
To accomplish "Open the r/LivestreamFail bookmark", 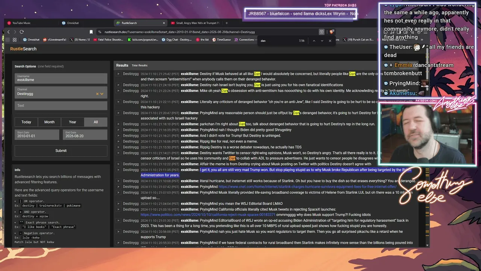I will tap(55, 40).
